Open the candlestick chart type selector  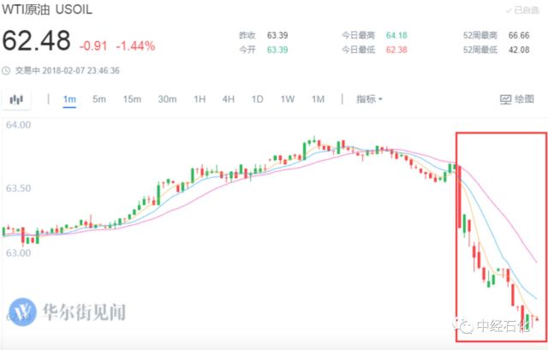[16, 99]
